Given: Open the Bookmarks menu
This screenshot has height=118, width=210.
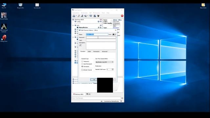Looking at the screenshot, I should (84, 13).
